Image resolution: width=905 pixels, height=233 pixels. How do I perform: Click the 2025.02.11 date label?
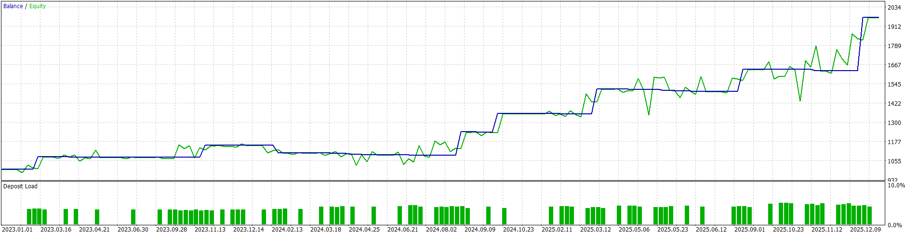pos(557,230)
